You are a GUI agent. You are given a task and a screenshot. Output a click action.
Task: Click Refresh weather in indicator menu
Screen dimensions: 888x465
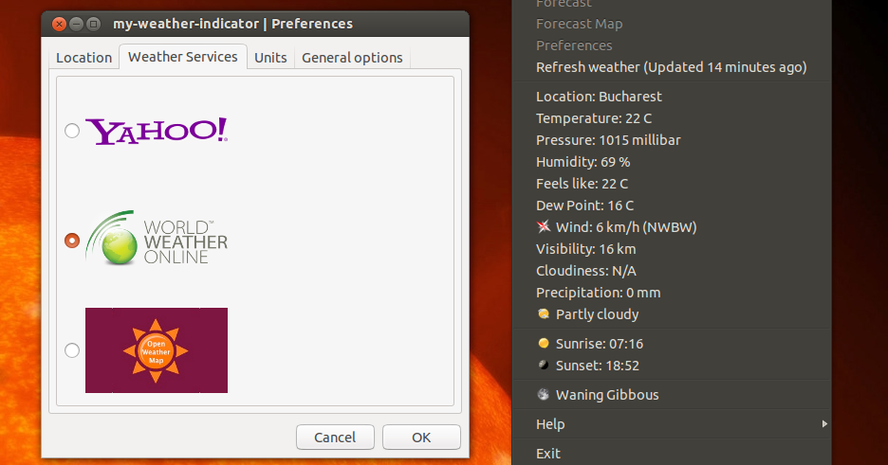tap(672, 67)
